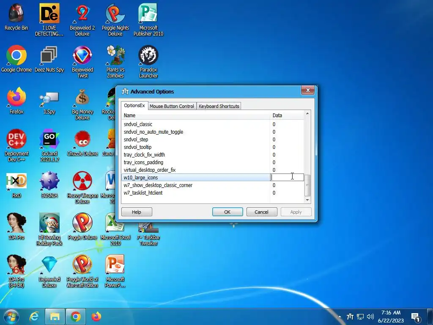Viewport: 433px width, 325px height.
Task: Open the Keyboard Shortcuts tab
Action: (219, 106)
